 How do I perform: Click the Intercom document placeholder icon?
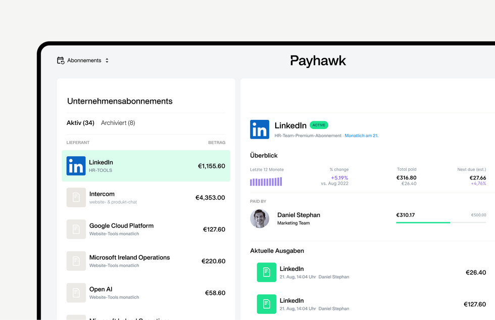[x=76, y=198]
